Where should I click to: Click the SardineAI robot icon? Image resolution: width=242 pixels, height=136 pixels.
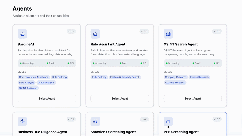click(22, 34)
